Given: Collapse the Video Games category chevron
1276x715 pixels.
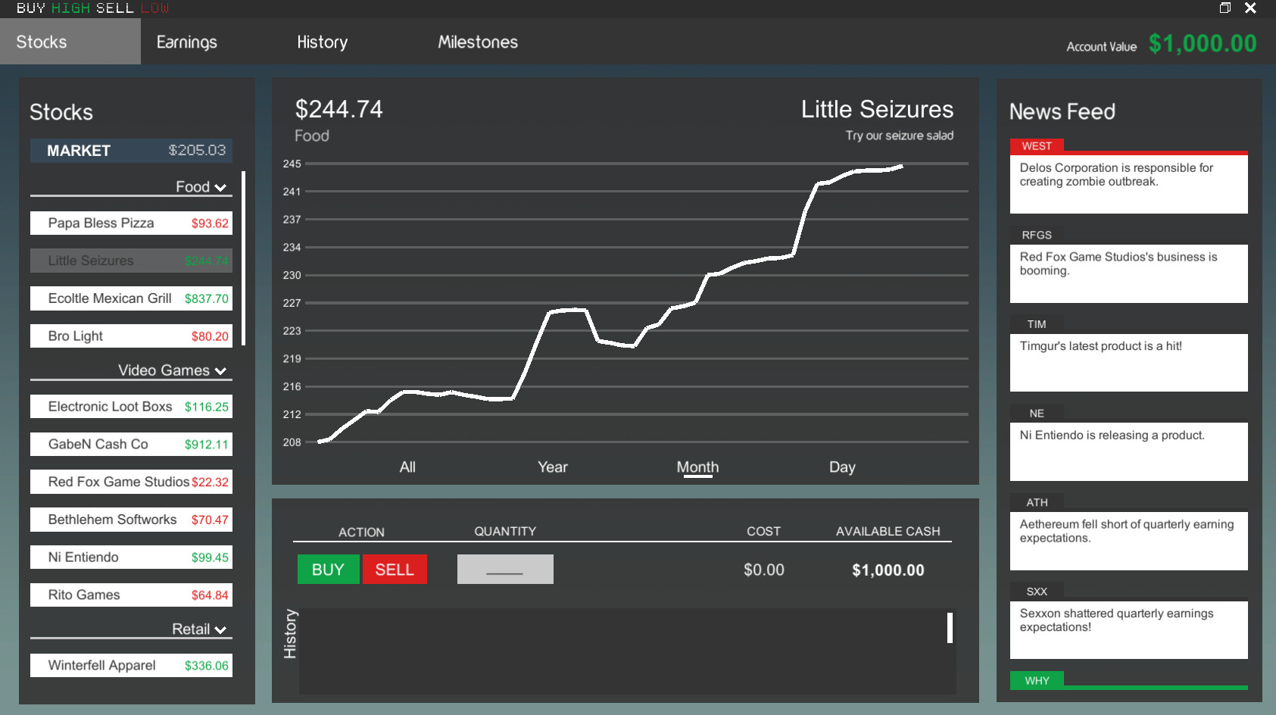Looking at the screenshot, I should pyautogui.click(x=220, y=371).
